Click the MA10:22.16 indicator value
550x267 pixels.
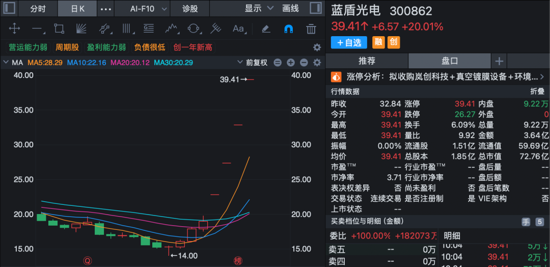click(x=86, y=63)
